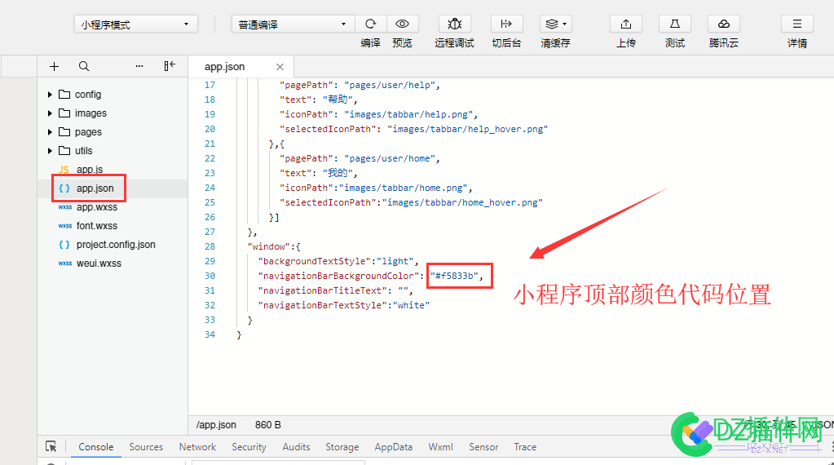Image resolution: width=834 pixels, height=465 pixels.
Task: Switch to Sources tab
Action: 146,447
